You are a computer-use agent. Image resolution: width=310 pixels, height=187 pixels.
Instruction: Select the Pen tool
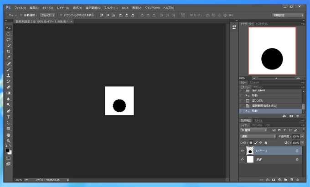(x=8, y=111)
